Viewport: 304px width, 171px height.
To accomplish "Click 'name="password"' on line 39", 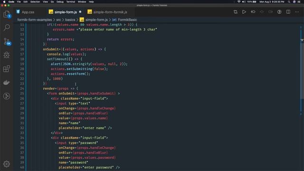I will coord(73,162).
